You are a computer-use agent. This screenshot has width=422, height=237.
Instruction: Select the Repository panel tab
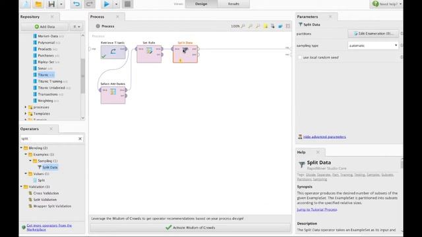tap(30, 16)
